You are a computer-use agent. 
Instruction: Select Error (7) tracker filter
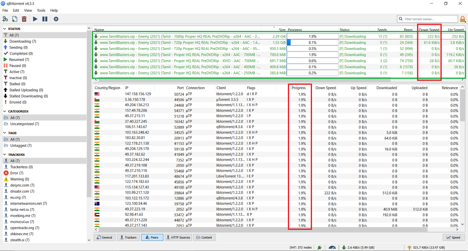44,173
